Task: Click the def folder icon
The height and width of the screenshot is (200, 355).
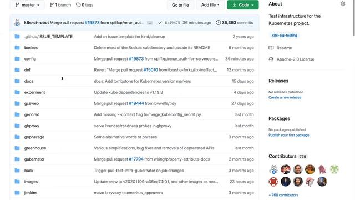Action: tap(17, 70)
